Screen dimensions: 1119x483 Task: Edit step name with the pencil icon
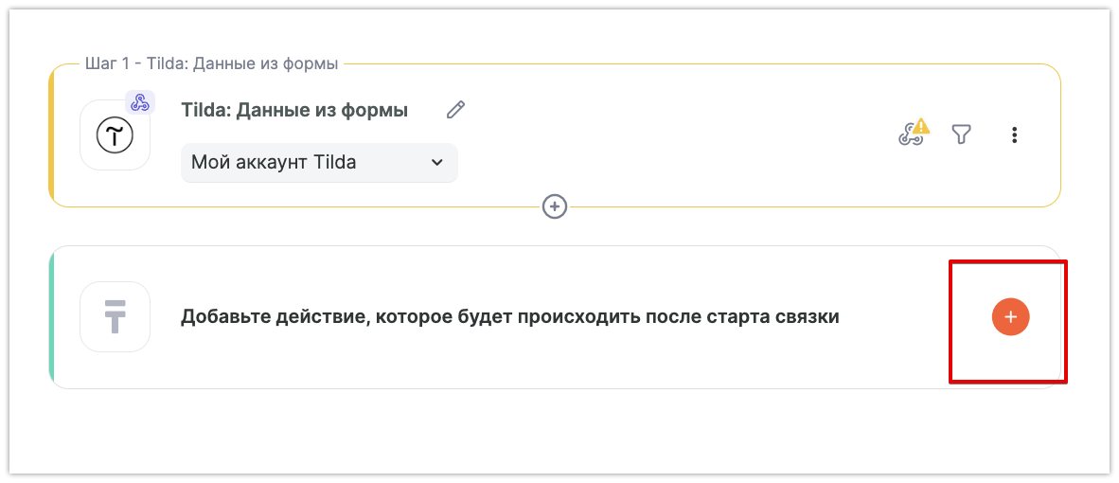[x=455, y=110]
